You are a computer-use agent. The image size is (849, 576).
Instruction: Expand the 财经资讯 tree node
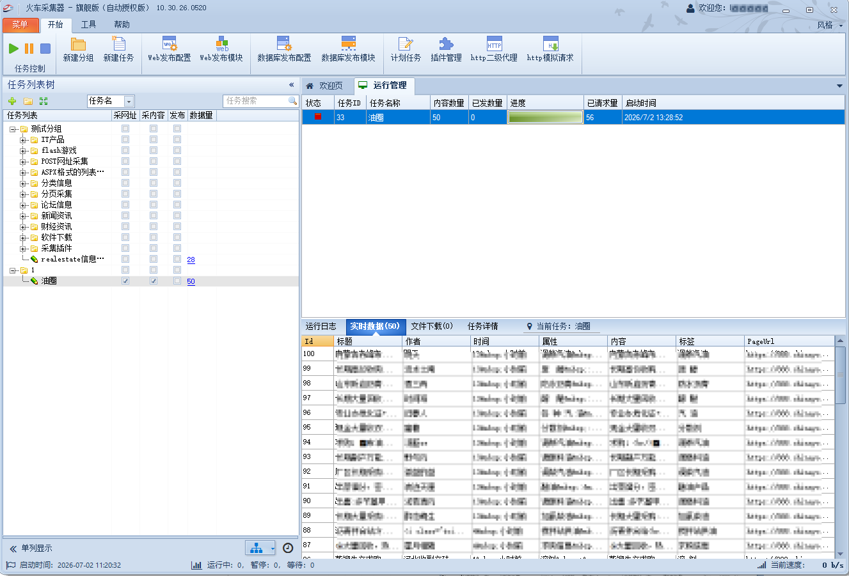coord(23,227)
